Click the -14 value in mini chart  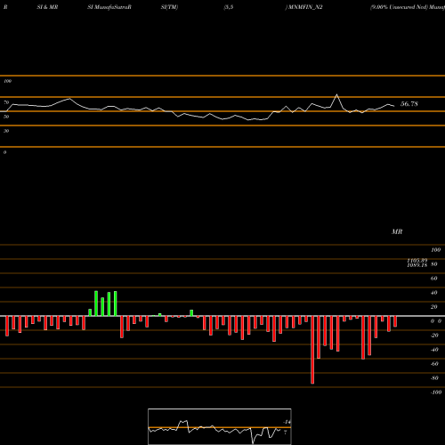[x=287, y=422]
